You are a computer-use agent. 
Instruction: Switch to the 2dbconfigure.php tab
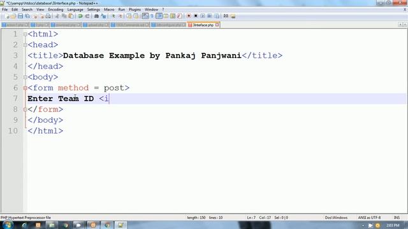tap(168, 25)
